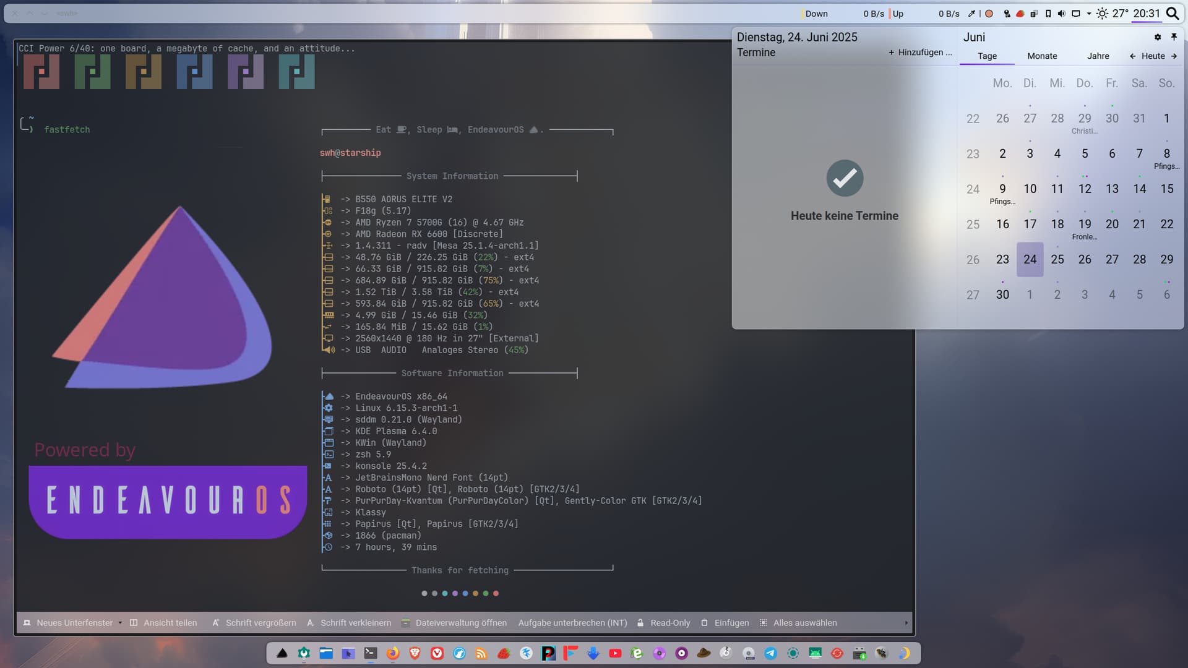Open the Brave browser dock icon
Screen dimensions: 1188x668
coord(415,653)
